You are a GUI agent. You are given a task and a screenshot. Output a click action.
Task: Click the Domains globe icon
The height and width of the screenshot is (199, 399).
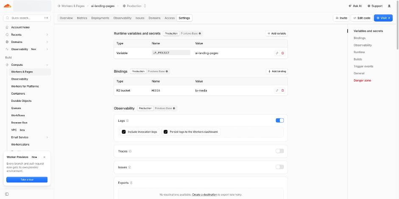pos(7,42)
